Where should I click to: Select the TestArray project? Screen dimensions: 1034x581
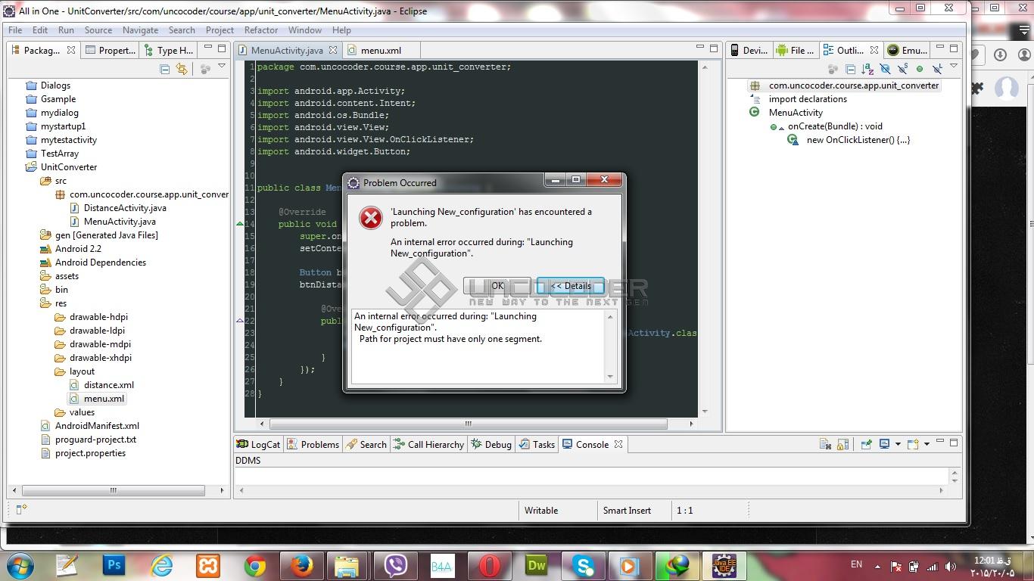(60, 154)
